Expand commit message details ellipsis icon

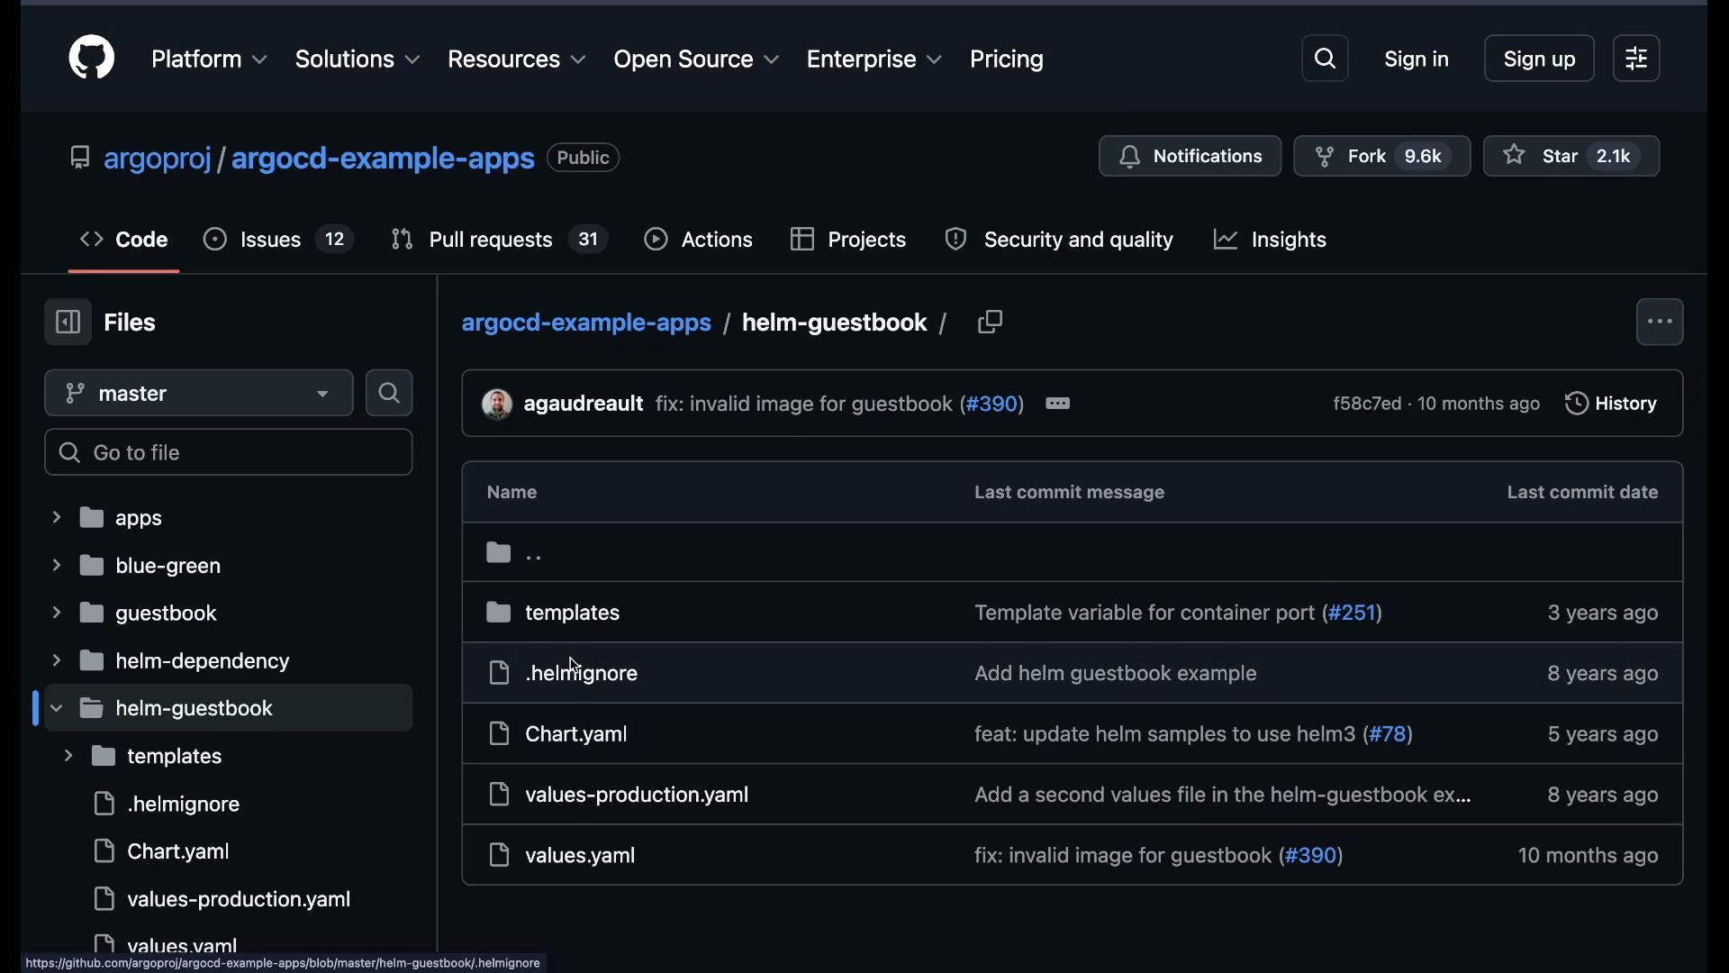[1058, 405]
